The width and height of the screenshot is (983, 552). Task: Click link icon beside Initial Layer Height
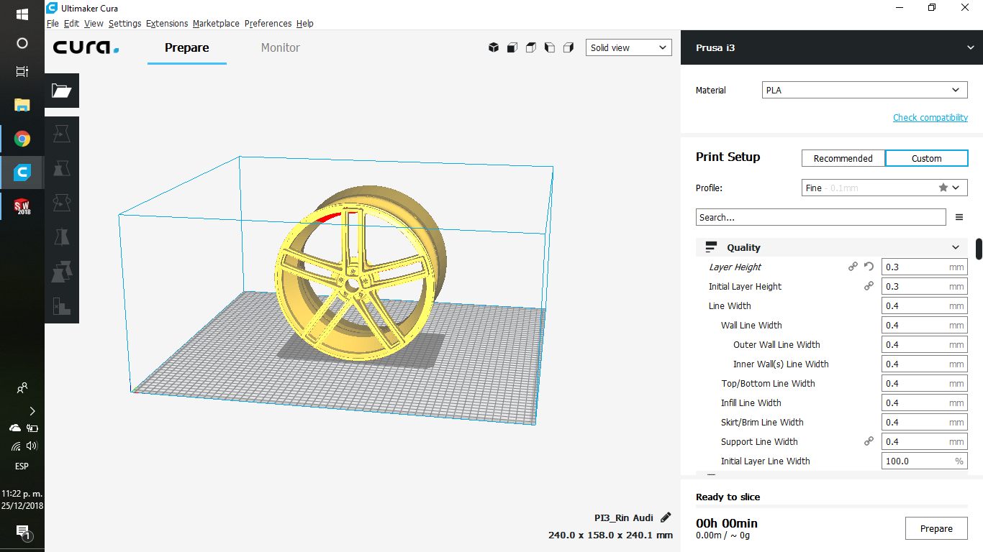(x=869, y=286)
